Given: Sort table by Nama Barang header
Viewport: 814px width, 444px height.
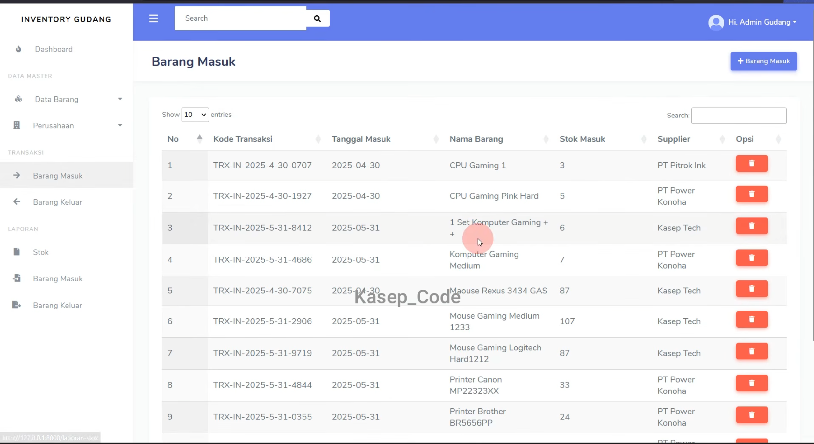Looking at the screenshot, I should 499,139.
